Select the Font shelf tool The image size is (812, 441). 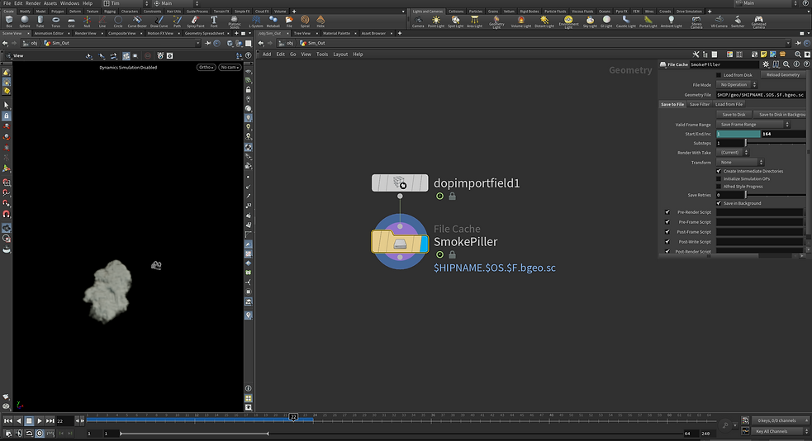pyautogui.click(x=214, y=21)
